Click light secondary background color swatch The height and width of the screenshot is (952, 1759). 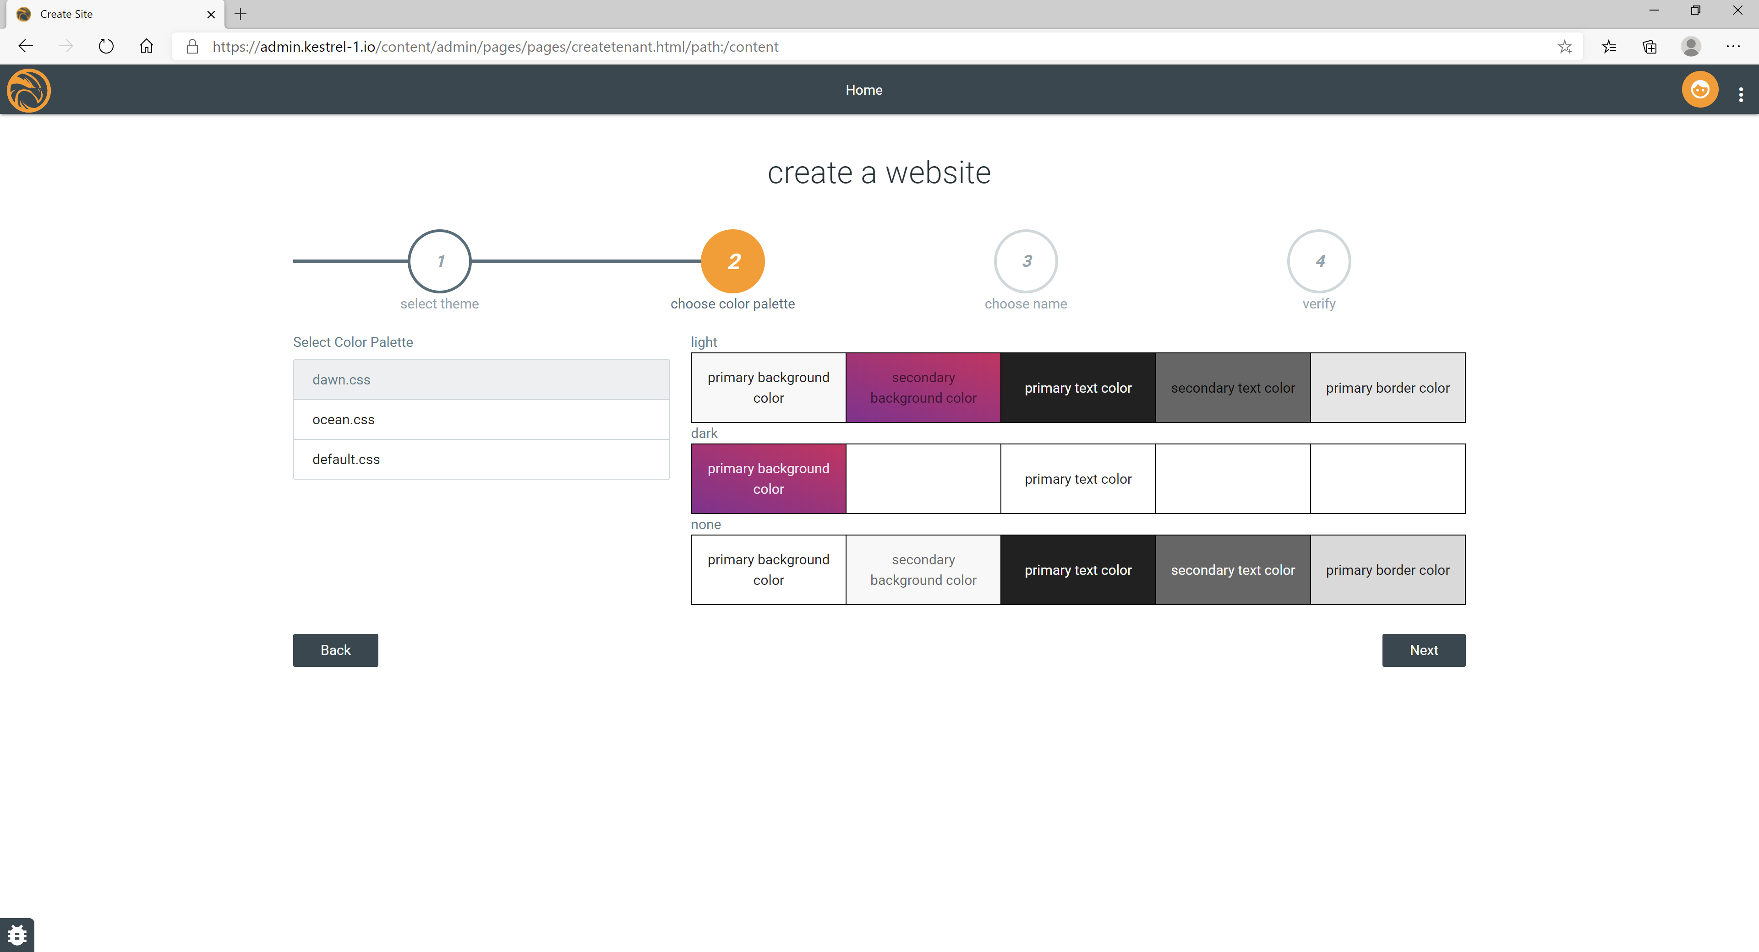(923, 388)
